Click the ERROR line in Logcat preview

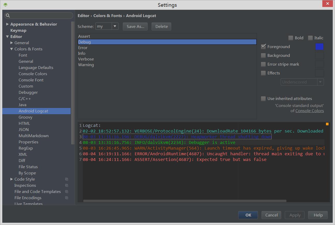204,154
